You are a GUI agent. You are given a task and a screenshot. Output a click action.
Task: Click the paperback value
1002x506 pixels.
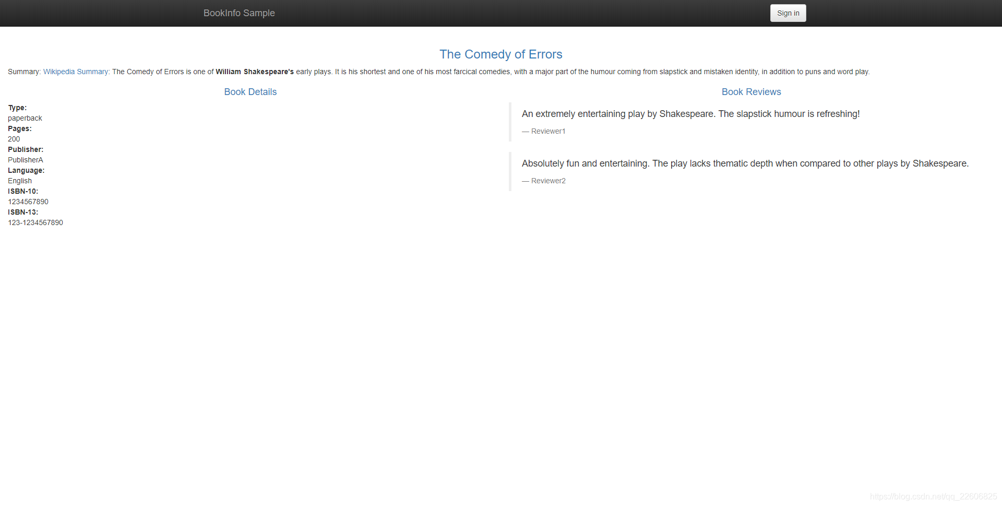(25, 118)
